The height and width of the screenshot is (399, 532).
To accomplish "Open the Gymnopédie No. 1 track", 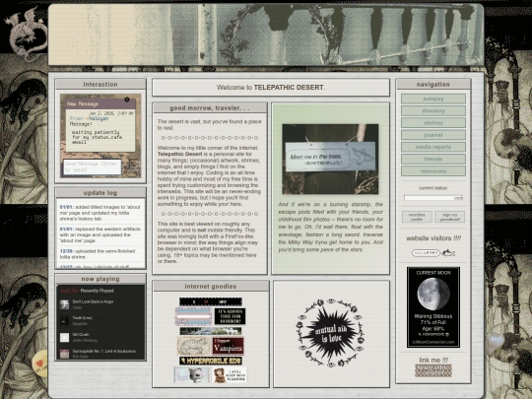I will coord(104,351).
